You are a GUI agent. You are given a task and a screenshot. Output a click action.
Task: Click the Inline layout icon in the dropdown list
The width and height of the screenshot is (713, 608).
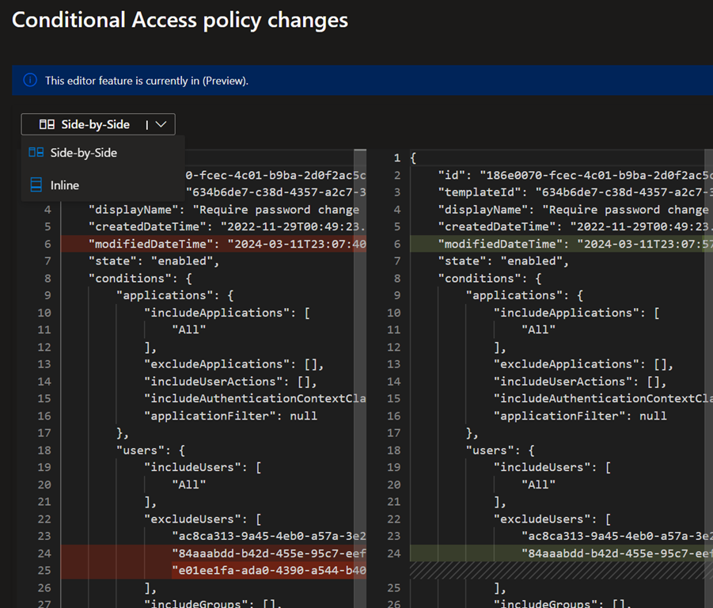click(36, 184)
